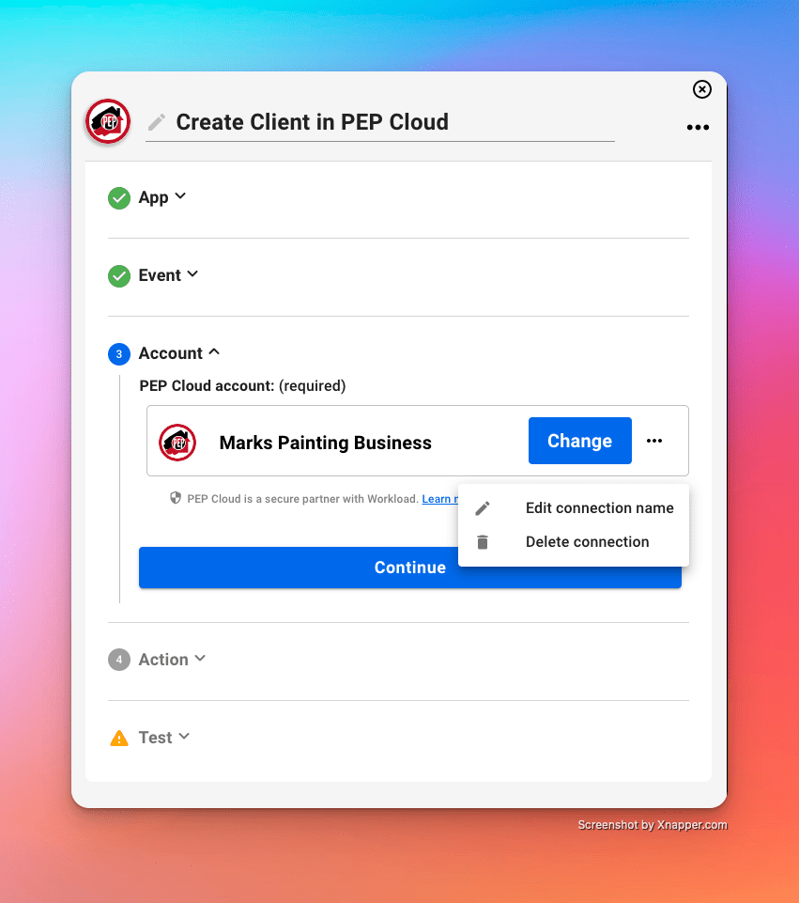Select Edit connection name
Image resolution: width=799 pixels, height=903 pixels.
pos(599,508)
